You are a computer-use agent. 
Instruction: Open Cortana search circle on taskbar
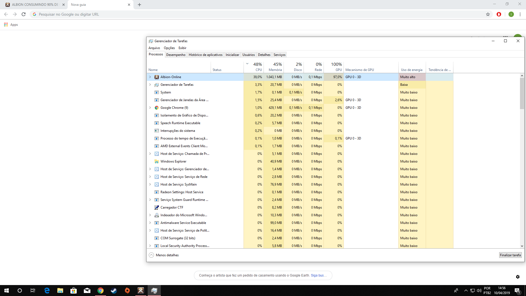(20, 291)
